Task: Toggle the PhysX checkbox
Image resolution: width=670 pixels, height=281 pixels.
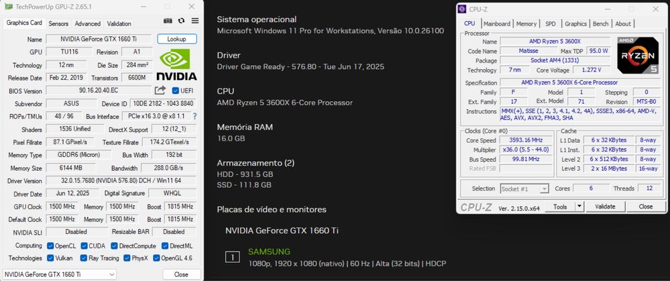Action: (x=127, y=258)
